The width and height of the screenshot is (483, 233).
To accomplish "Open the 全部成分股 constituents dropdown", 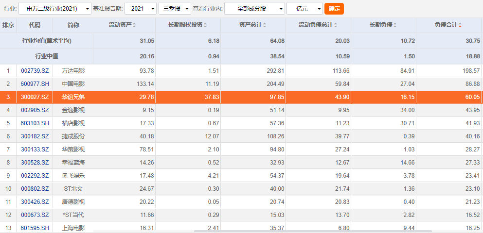I will [x=254, y=9].
